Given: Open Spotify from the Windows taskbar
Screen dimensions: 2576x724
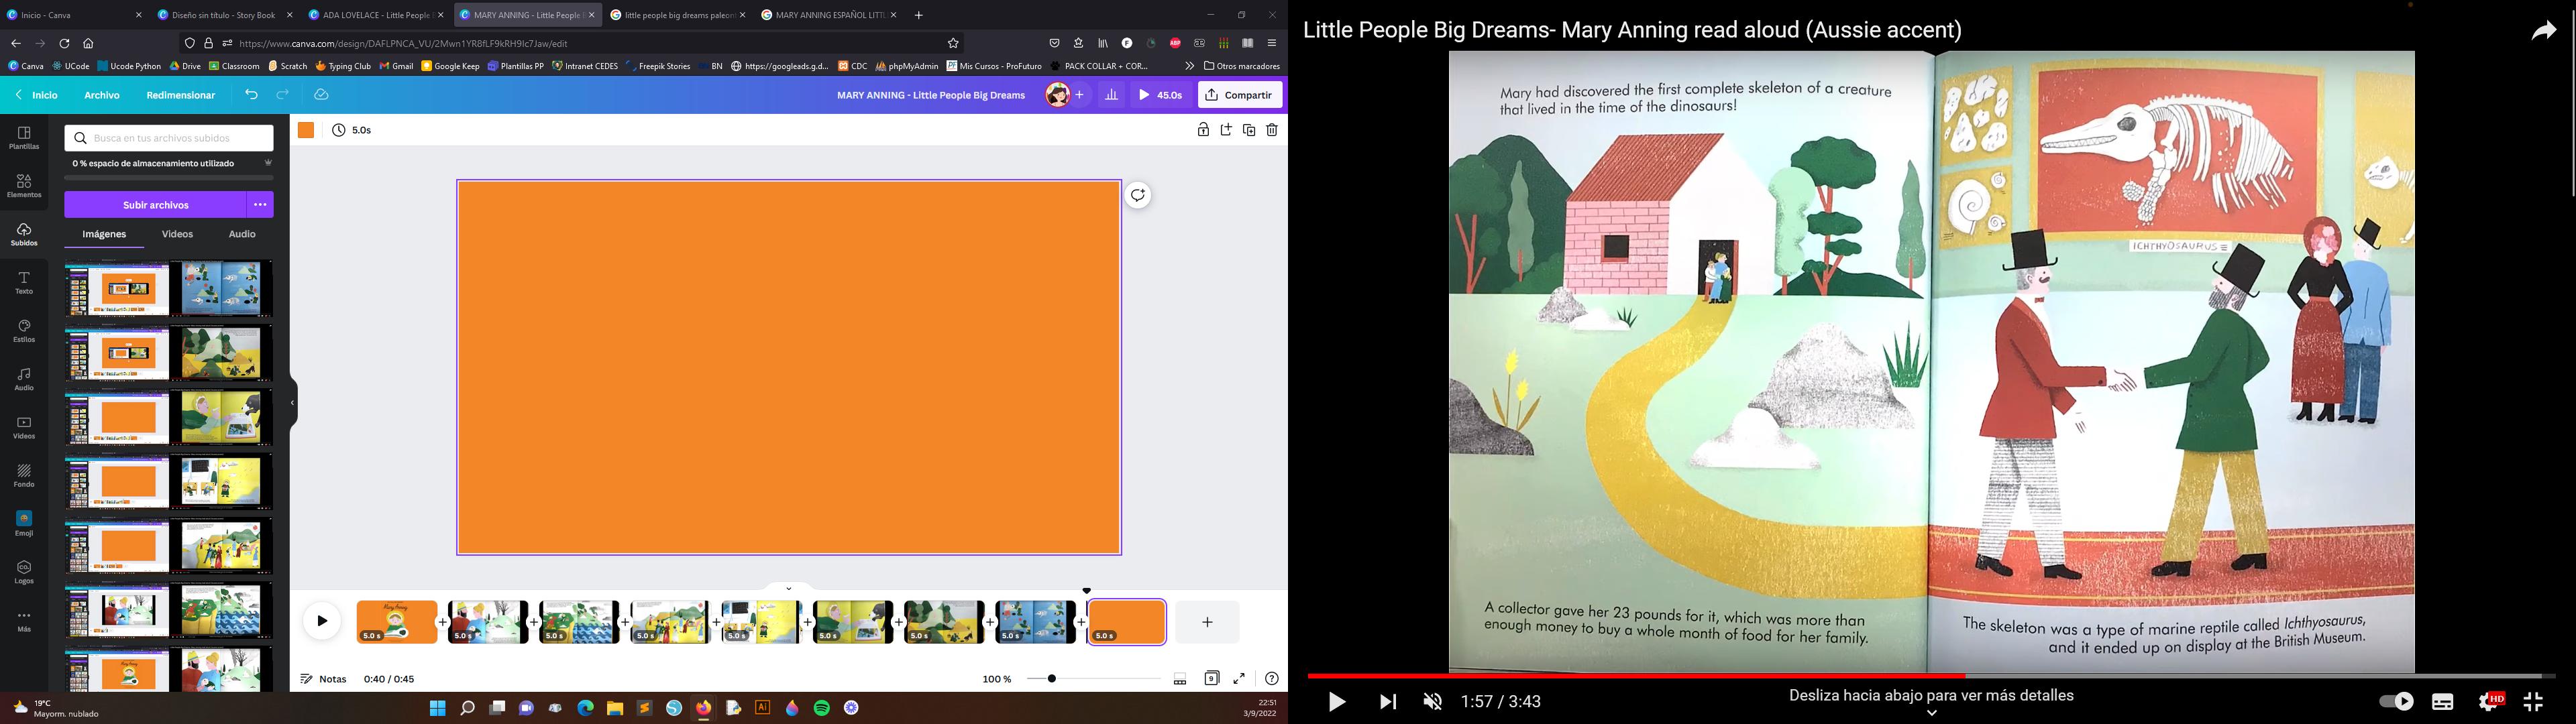Looking at the screenshot, I should (x=822, y=708).
